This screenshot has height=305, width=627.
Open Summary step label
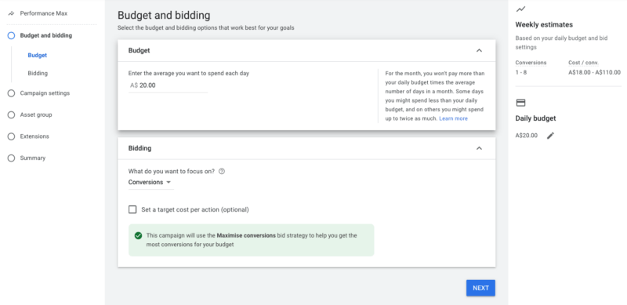point(33,158)
